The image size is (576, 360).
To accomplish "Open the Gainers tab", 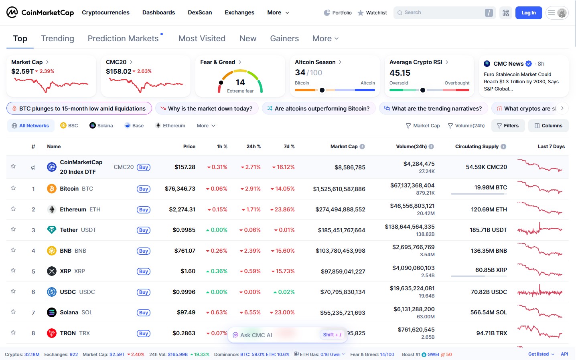I will click(x=284, y=38).
